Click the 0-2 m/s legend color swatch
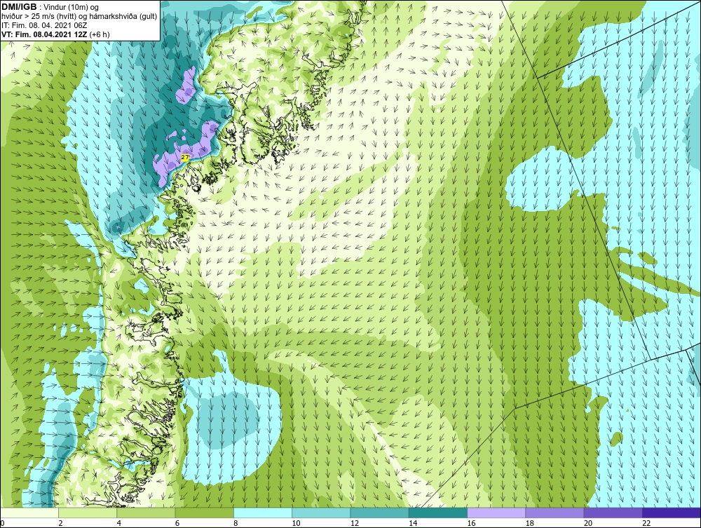Image resolution: width=701 pixels, height=528 pixels. click(x=29, y=513)
